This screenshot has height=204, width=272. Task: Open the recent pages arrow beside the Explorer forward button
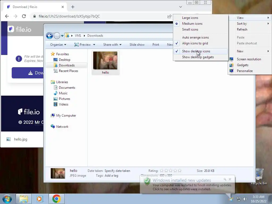(62, 36)
